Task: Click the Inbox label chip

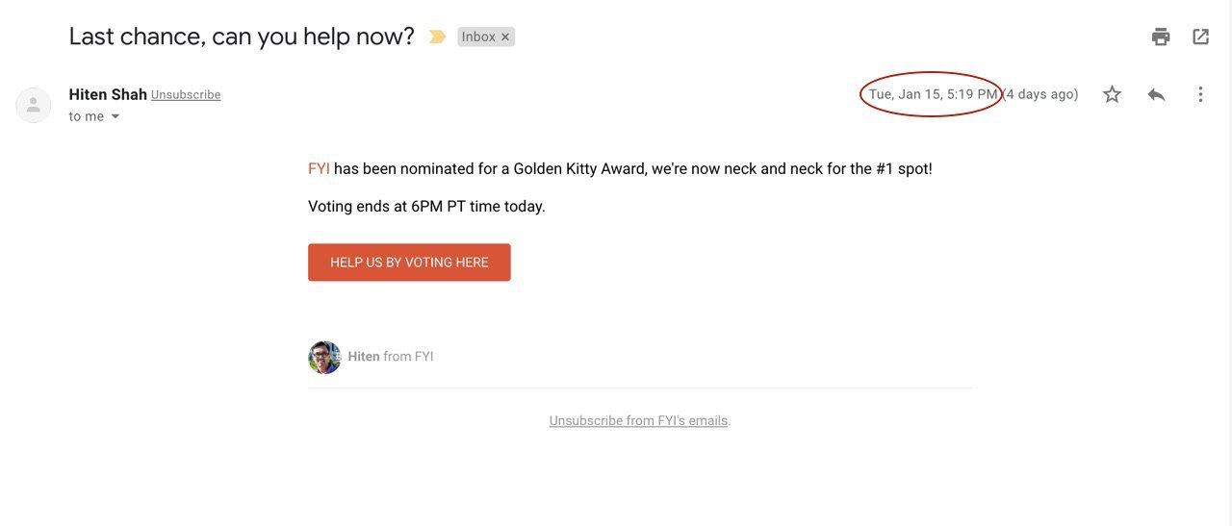Action: (x=478, y=38)
